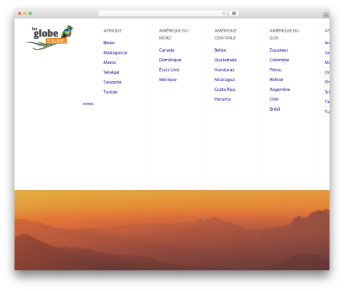
Task: Open the Pérou destination
Action: 275,70
